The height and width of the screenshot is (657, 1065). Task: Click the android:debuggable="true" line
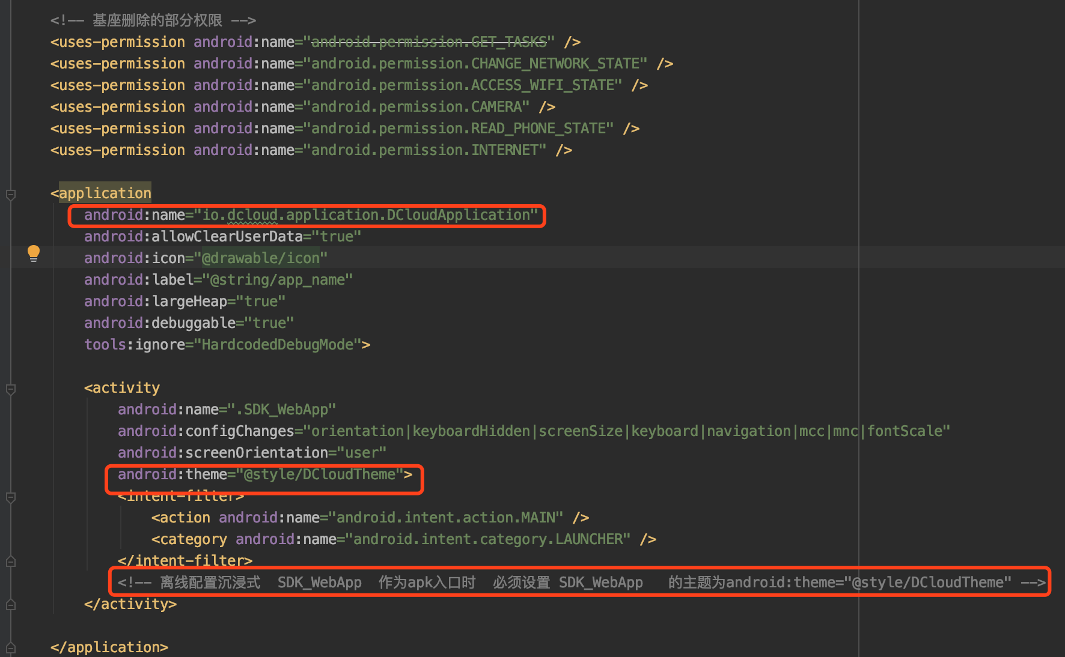click(x=189, y=323)
